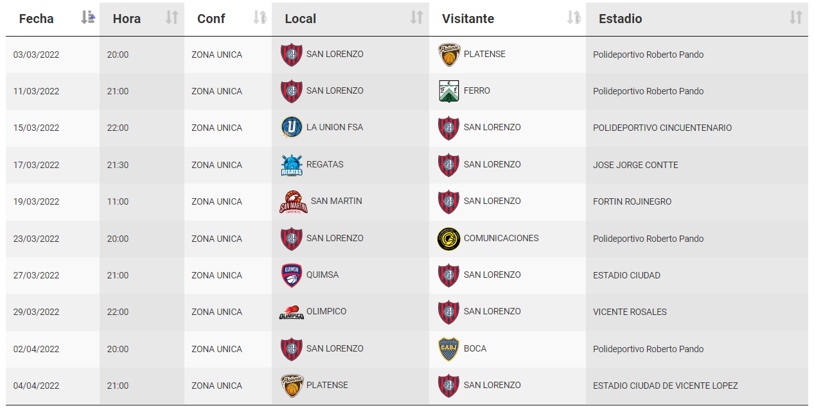
Task: Sort by Estadio using arrow icon
Action: (795, 18)
